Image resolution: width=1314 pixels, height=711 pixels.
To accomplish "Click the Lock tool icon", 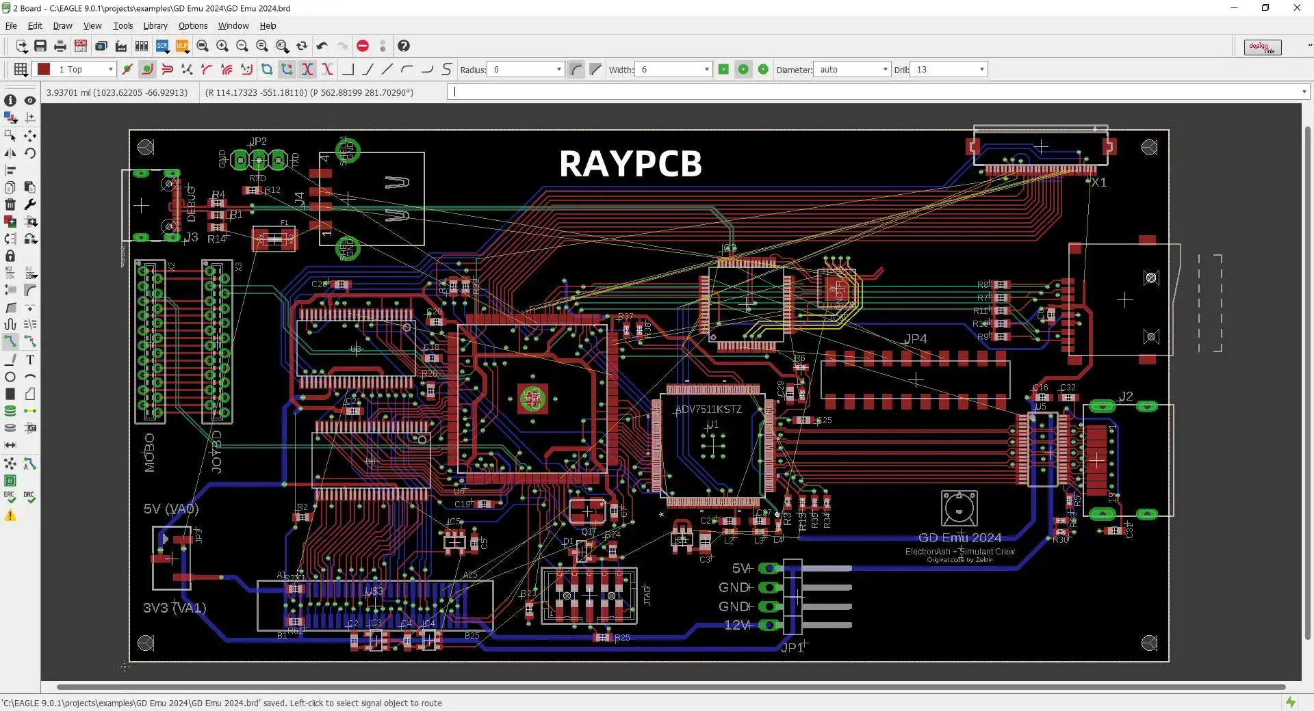I will 10,256.
